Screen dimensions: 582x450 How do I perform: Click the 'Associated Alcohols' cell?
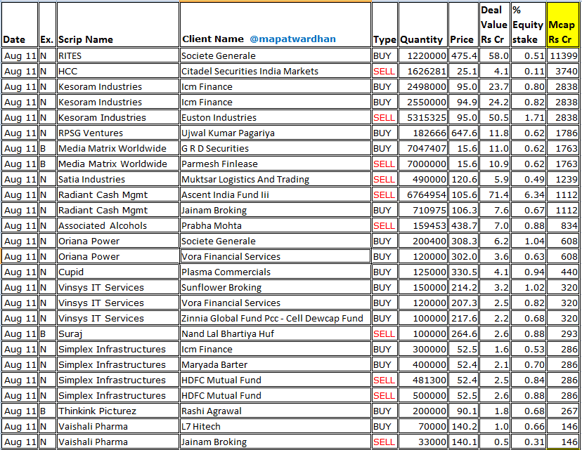118,226
